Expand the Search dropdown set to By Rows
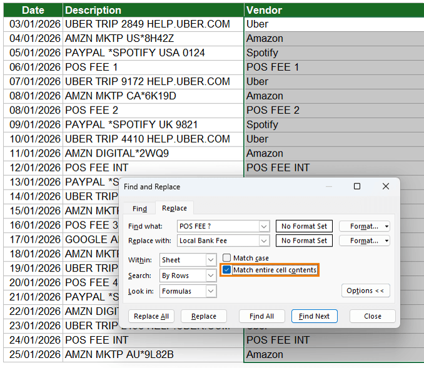Viewport: 424px width, 368px height. pos(211,275)
